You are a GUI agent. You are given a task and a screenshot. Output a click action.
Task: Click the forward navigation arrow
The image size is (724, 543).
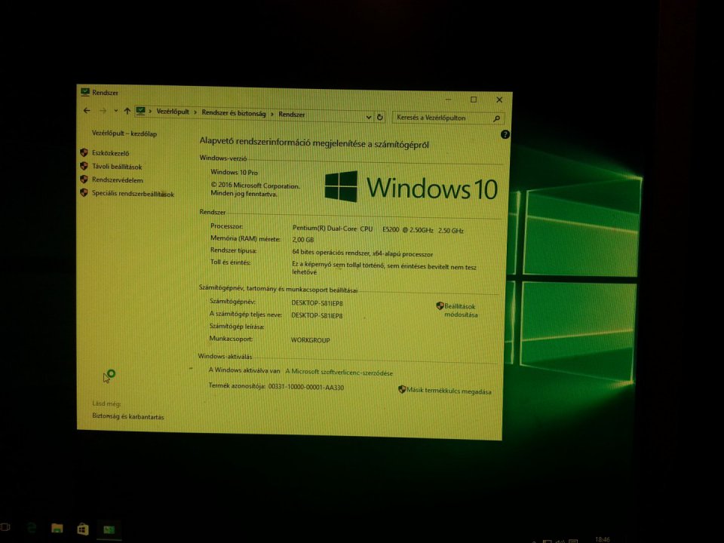tap(103, 111)
